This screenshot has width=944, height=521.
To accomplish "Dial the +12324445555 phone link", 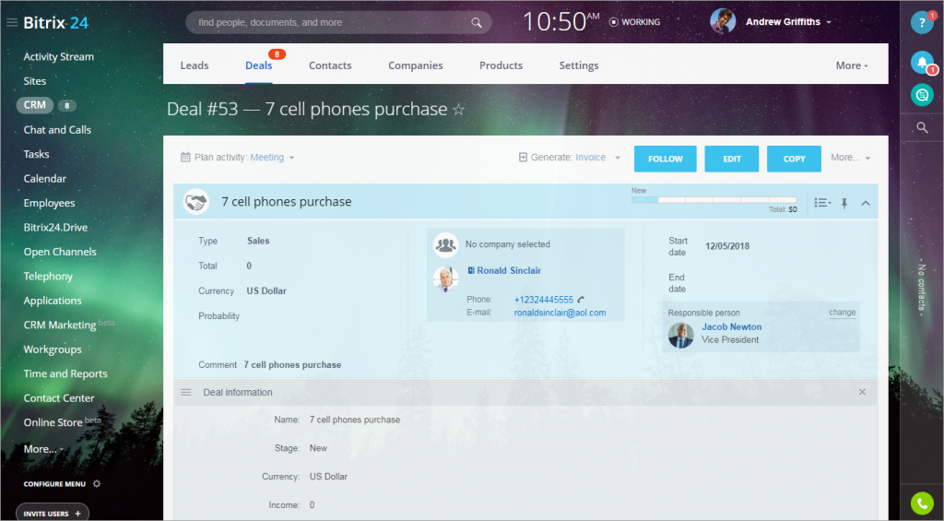I will tap(544, 300).
